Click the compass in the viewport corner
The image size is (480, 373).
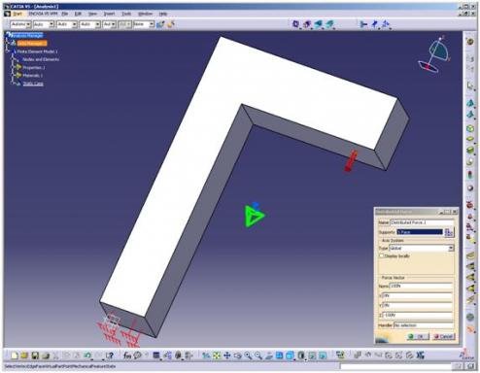point(434,54)
